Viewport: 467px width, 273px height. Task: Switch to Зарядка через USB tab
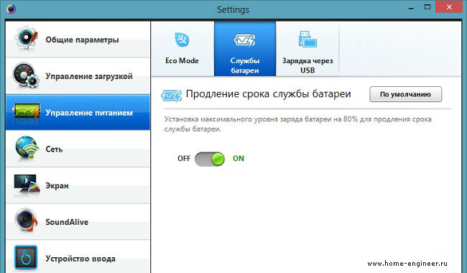[308, 49]
